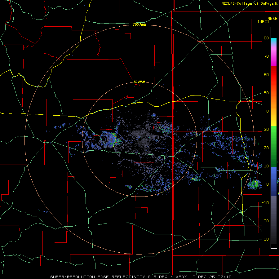Click the -20 dBZ scale value
This screenshot has height=279, width=279.
tap(265, 221)
